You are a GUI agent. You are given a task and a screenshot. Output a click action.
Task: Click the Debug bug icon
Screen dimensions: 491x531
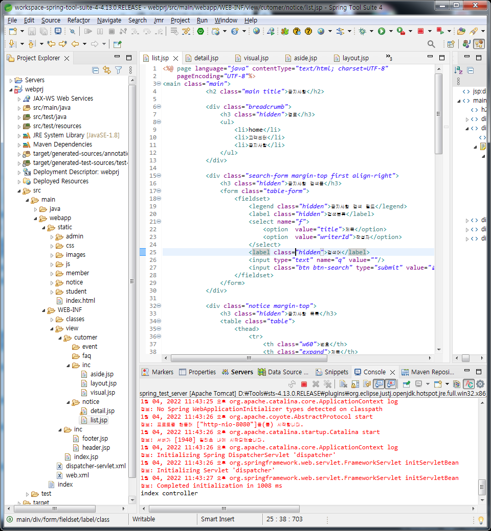363,32
